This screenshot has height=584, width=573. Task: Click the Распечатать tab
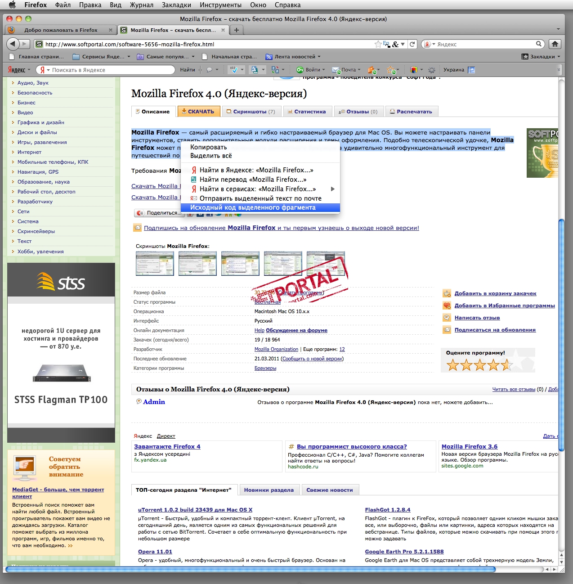412,112
